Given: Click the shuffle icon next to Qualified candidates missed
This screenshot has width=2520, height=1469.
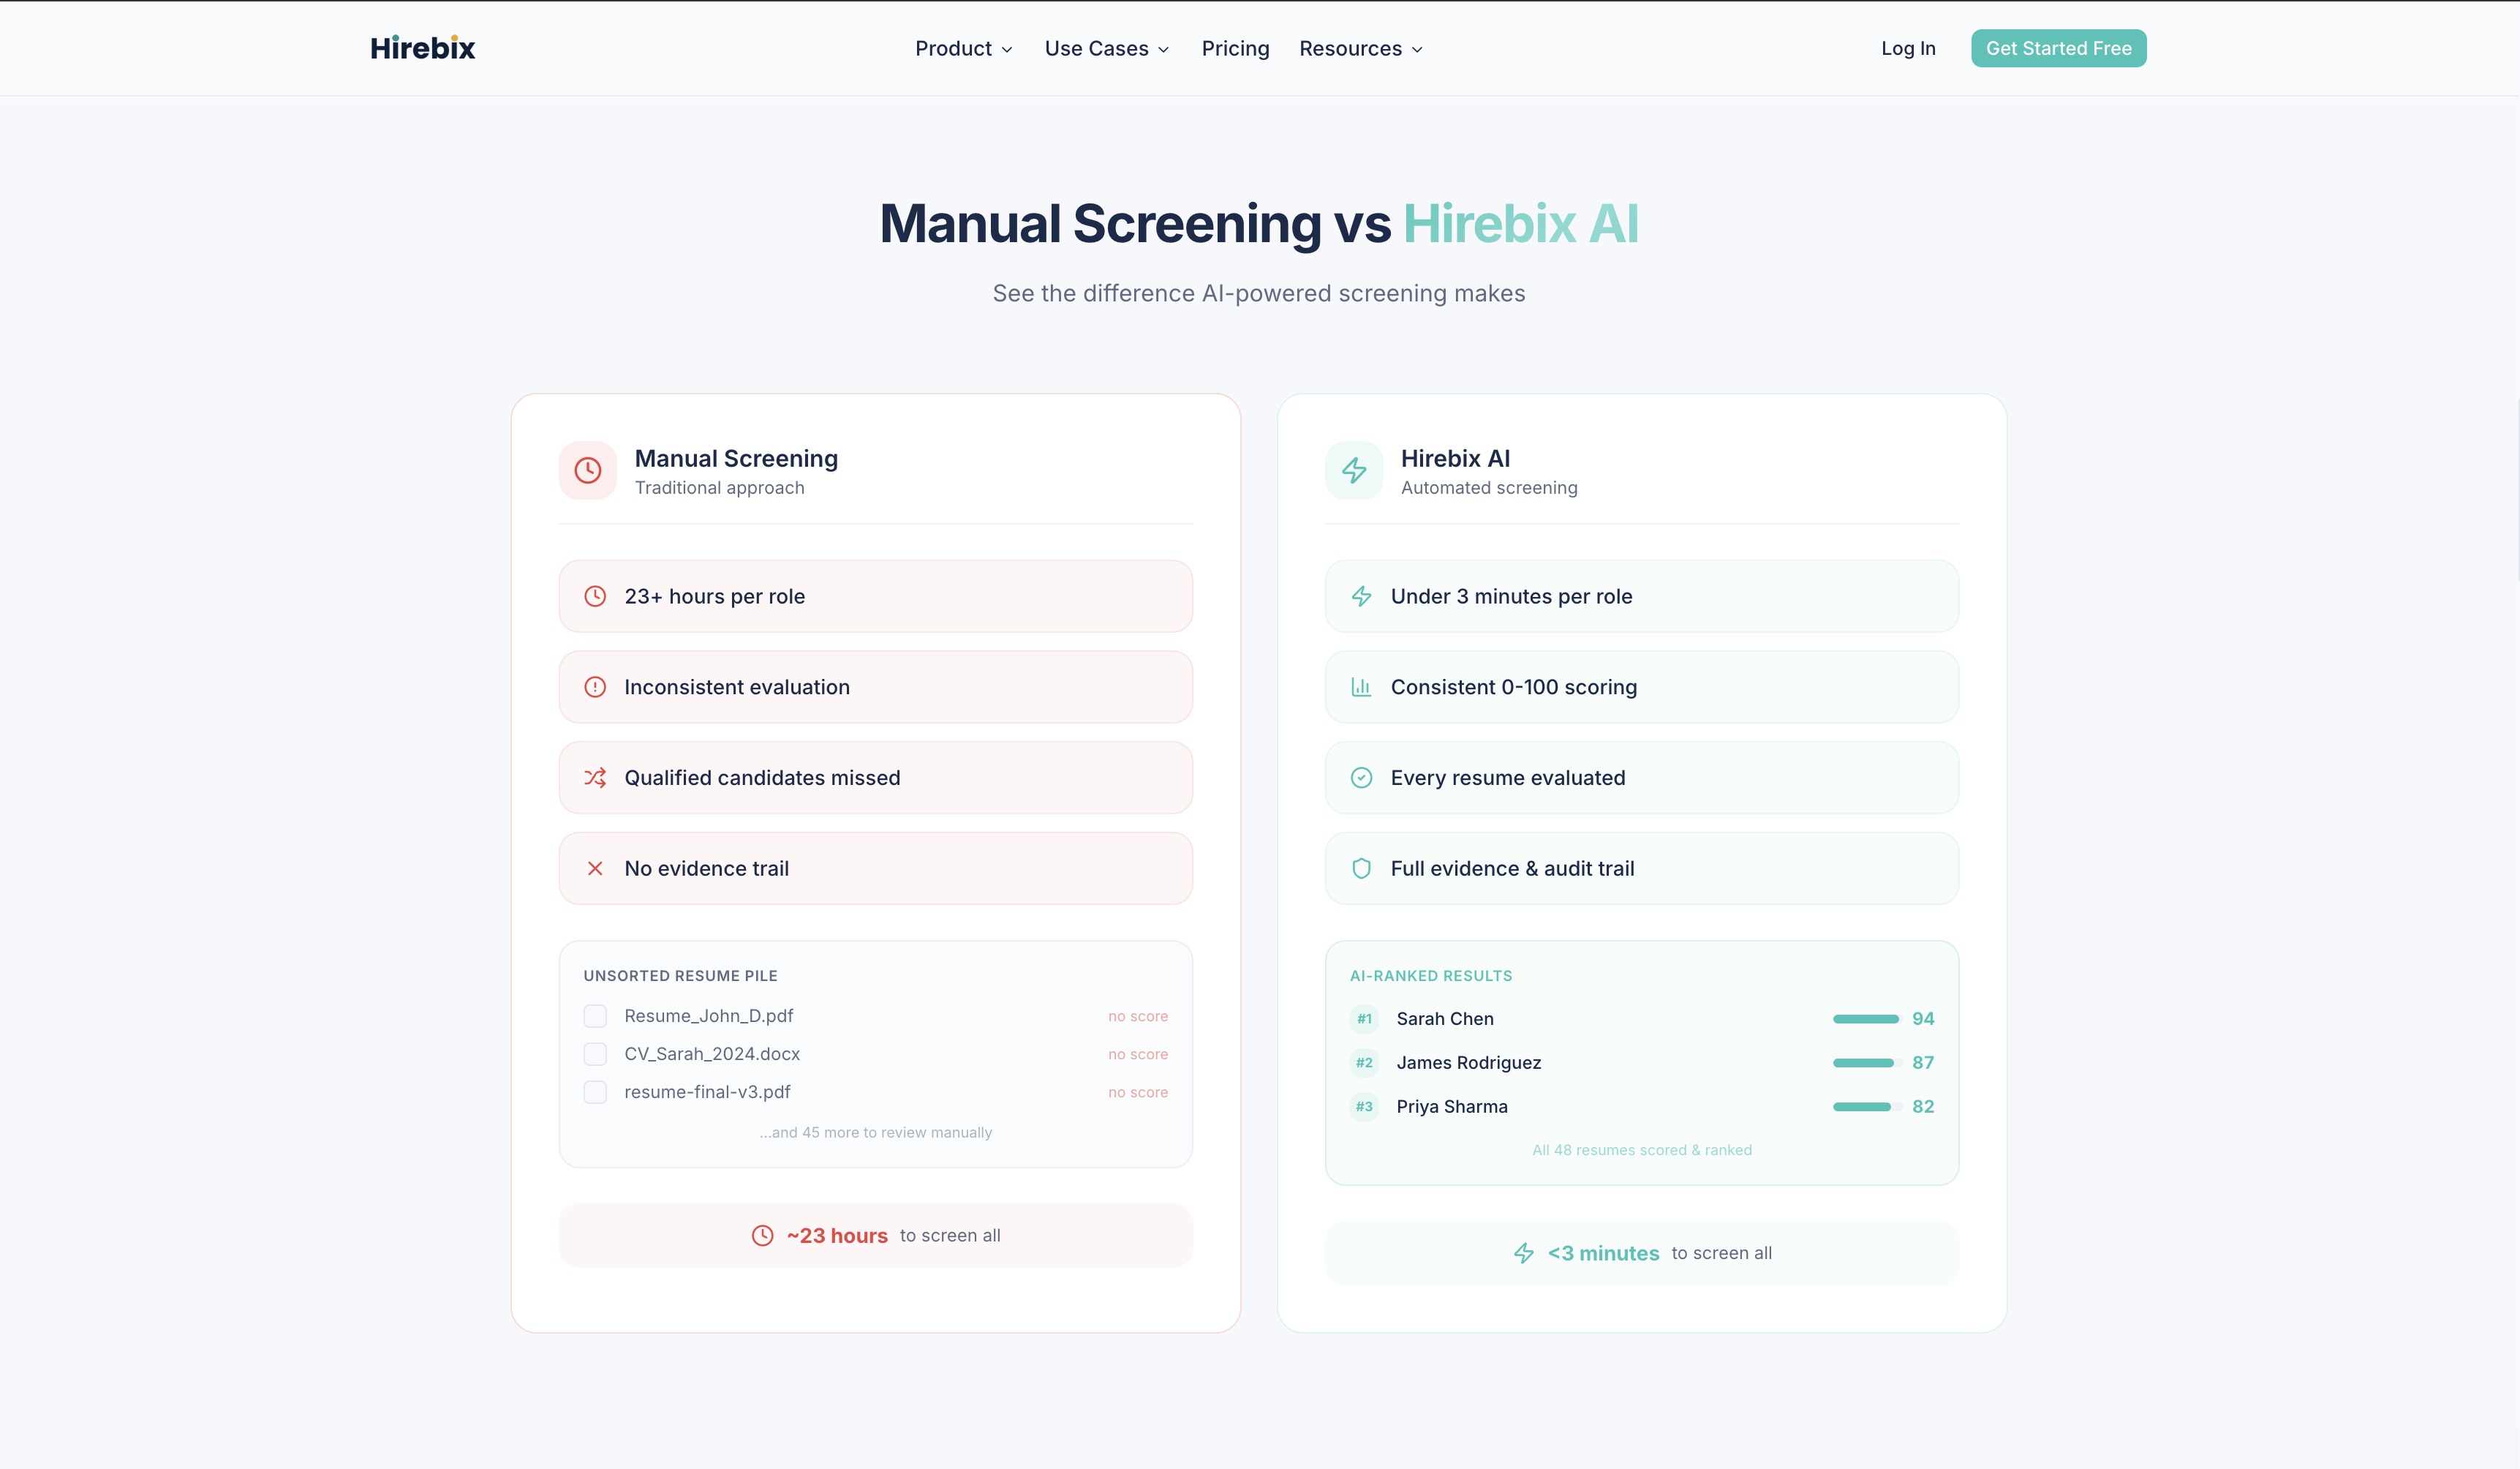Looking at the screenshot, I should tap(595, 778).
